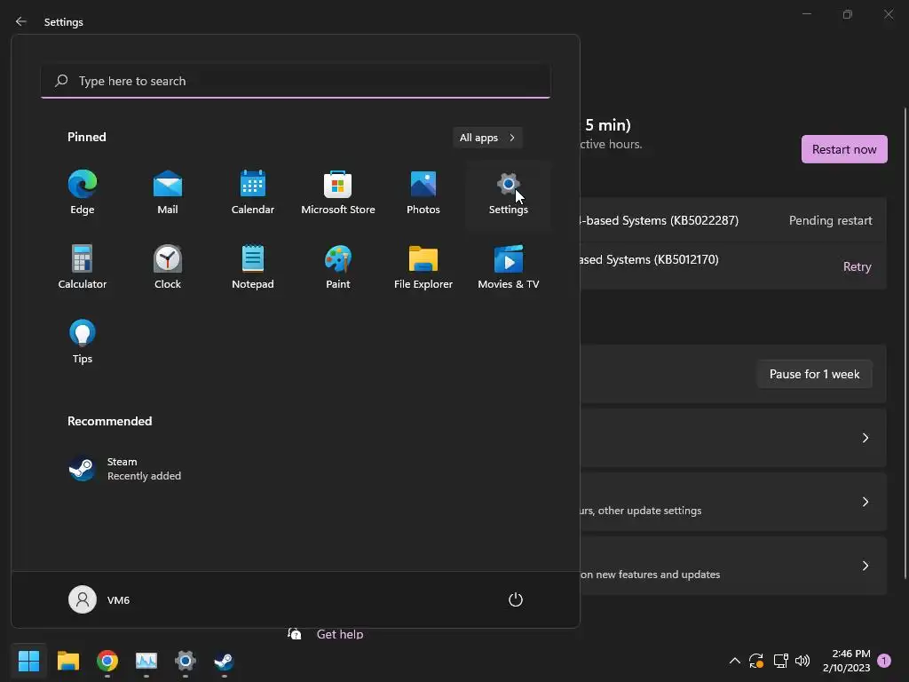
Task: Open Microsoft Store from Start menu
Action: pyautogui.click(x=338, y=193)
